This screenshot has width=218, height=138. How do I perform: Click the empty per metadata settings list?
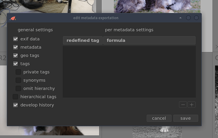point(129,72)
